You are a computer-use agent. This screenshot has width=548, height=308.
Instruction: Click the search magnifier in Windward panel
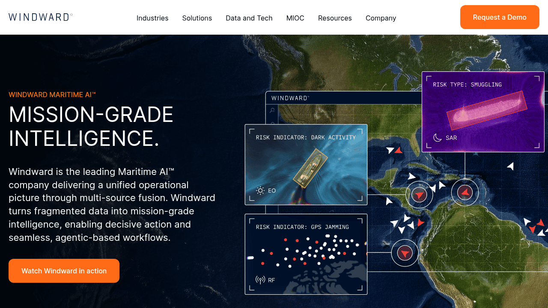[x=272, y=111]
